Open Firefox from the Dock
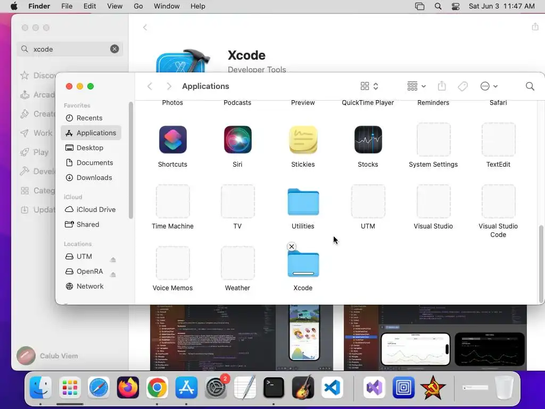Screen dimensions: 545x409 pyautogui.click(x=128, y=388)
